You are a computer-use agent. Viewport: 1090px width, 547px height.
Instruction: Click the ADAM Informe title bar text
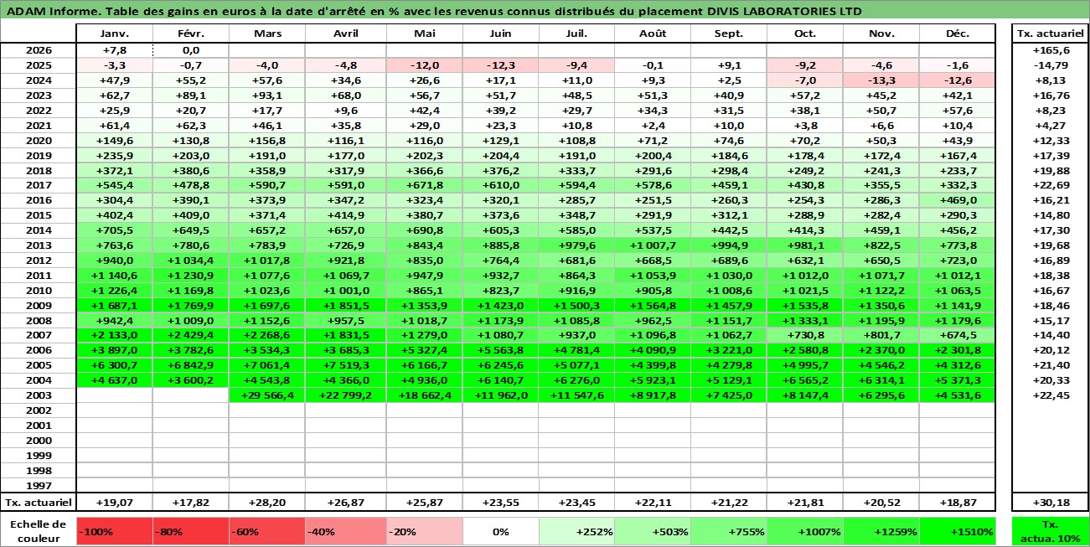click(433, 11)
